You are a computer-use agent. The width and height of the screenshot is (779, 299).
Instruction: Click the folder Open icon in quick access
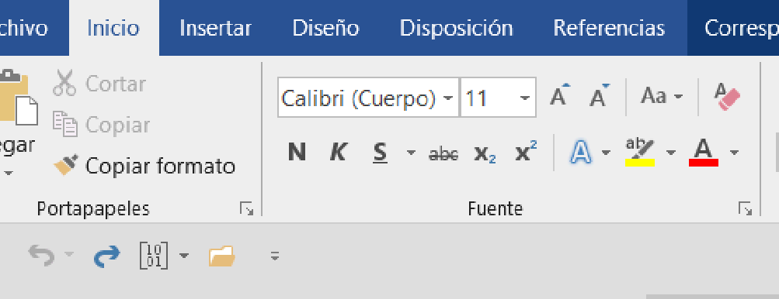click(221, 256)
